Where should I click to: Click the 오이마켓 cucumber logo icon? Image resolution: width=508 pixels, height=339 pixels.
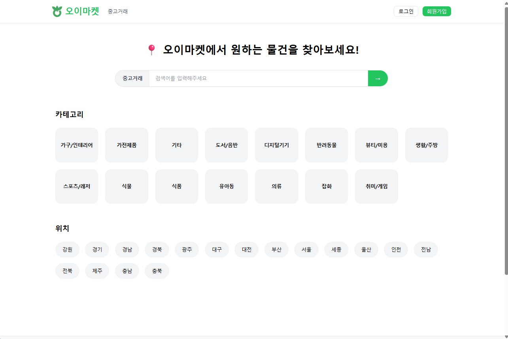click(x=57, y=11)
